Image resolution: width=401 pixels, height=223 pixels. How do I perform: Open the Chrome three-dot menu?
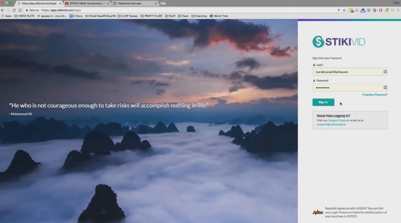[x=398, y=10]
